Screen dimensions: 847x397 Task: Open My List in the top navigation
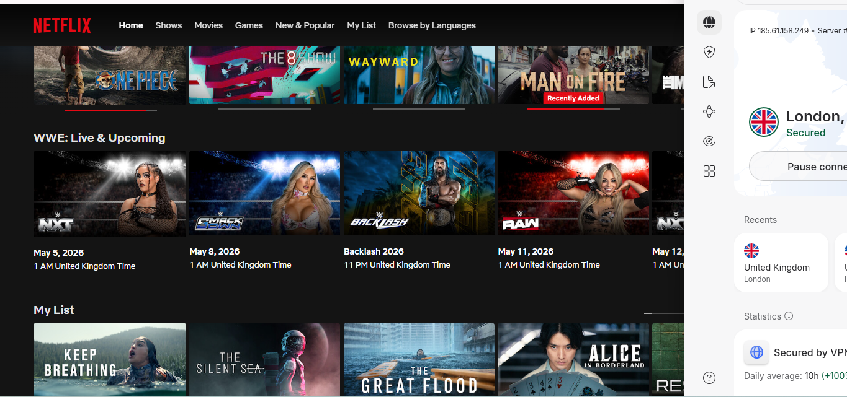pyautogui.click(x=362, y=25)
